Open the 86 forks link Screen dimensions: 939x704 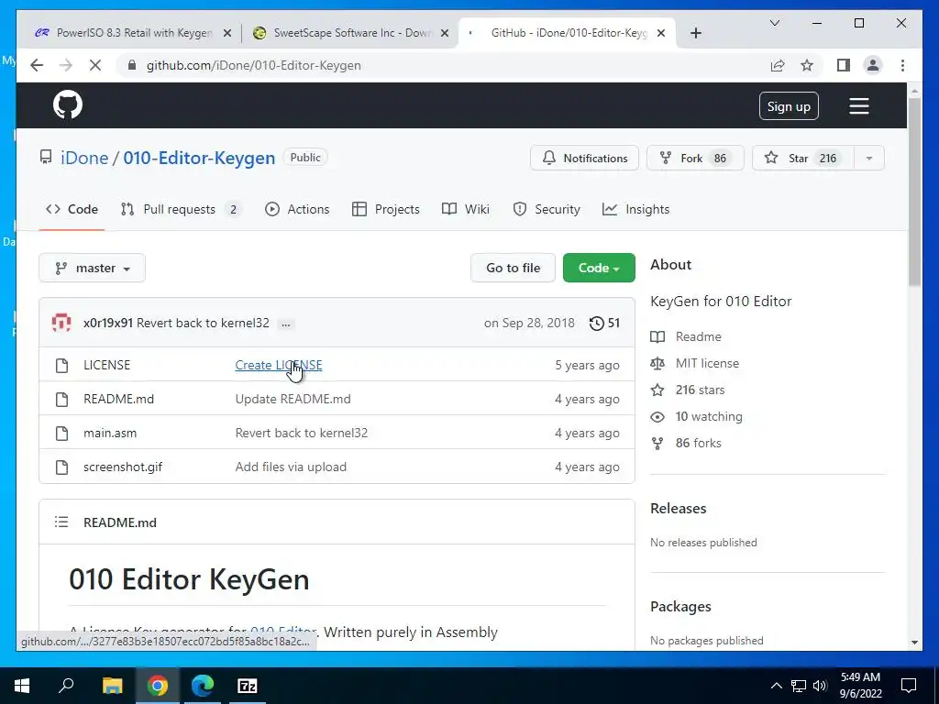click(x=686, y=443)
